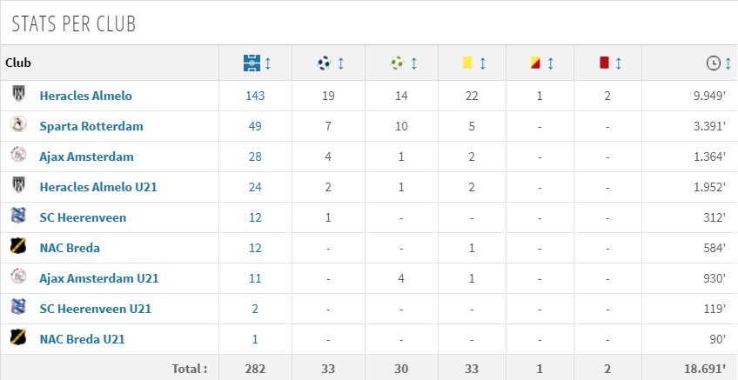Viewport: 738px width, 380px height.
Task: Open the Heracles Almelo club link
Action: coord(85,96)
